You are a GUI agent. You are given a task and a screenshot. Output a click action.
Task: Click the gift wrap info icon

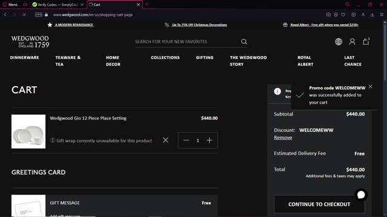pos(53,140)
